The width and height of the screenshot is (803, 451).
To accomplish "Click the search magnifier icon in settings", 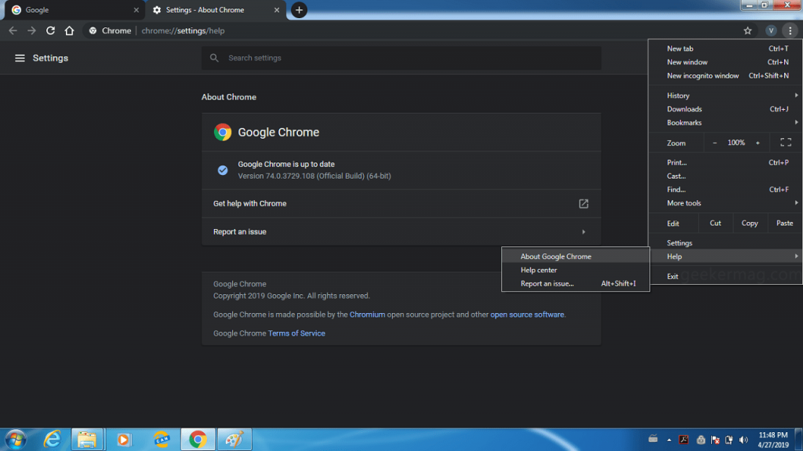I will 215,58.
